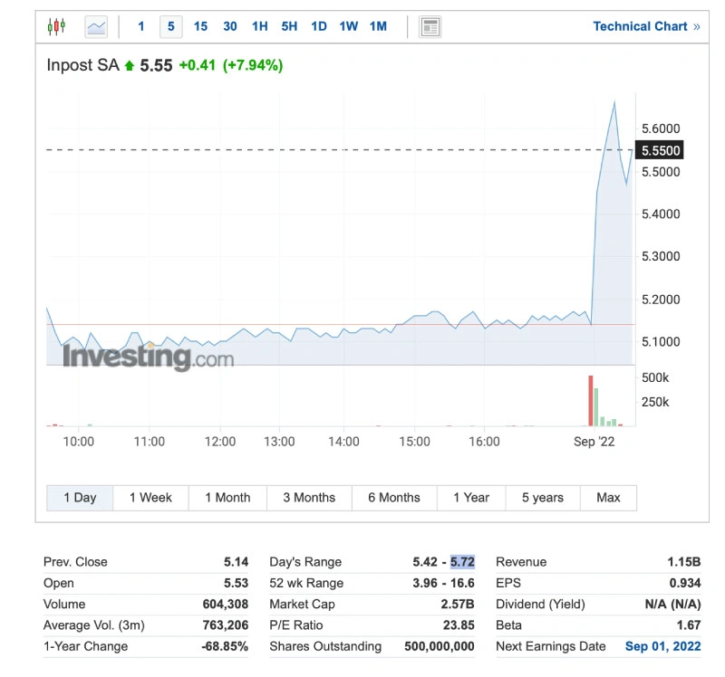
Task: Open the Technical Chart link
Action: (x=646, y=26)
